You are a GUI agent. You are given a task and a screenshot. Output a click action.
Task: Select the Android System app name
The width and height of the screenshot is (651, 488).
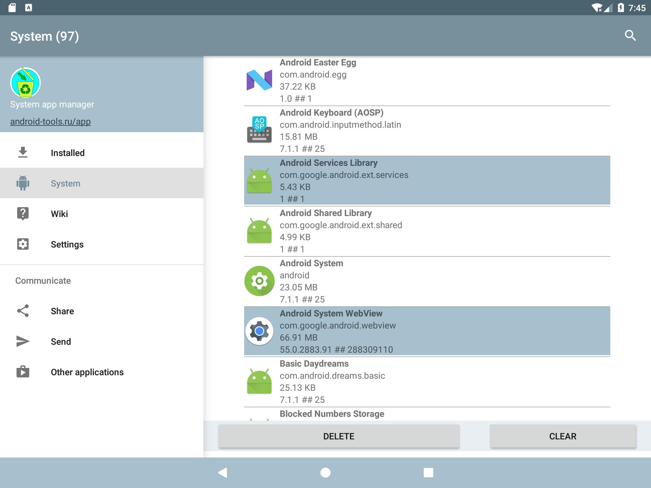coord(312,263)
